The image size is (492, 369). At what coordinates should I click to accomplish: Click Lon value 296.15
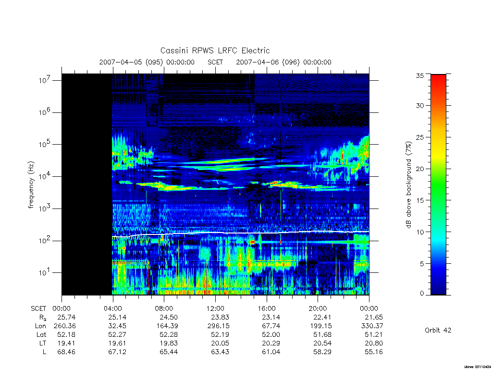[219, 326]
